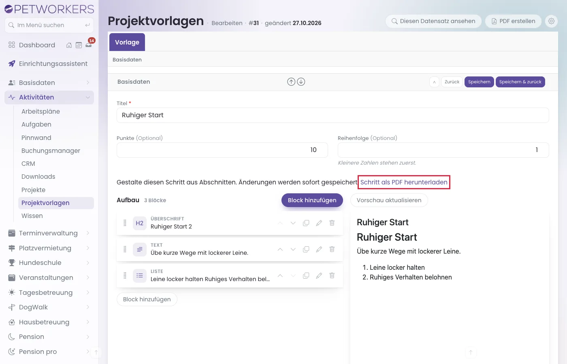Edit the Überschrift block with pencil
The width and height of the screenshot is (567, 364).
pos(319,223)
